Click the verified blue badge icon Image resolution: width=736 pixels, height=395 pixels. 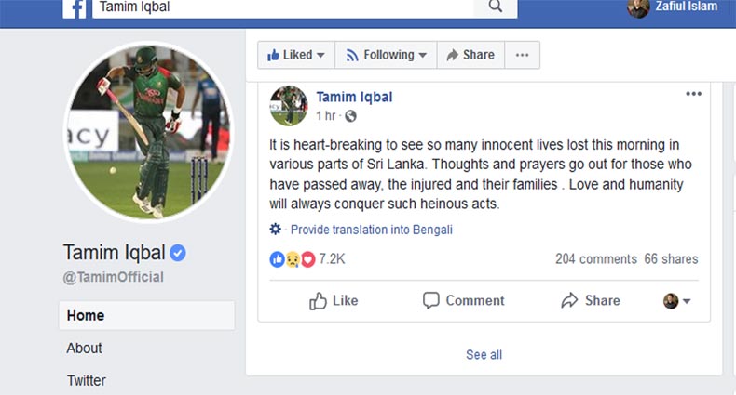click(177, 253)
